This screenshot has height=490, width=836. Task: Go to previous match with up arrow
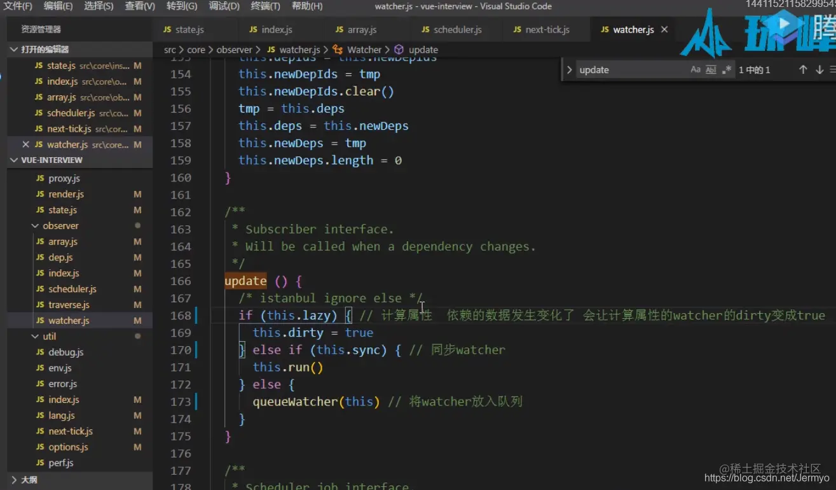(x=803, y=70)
